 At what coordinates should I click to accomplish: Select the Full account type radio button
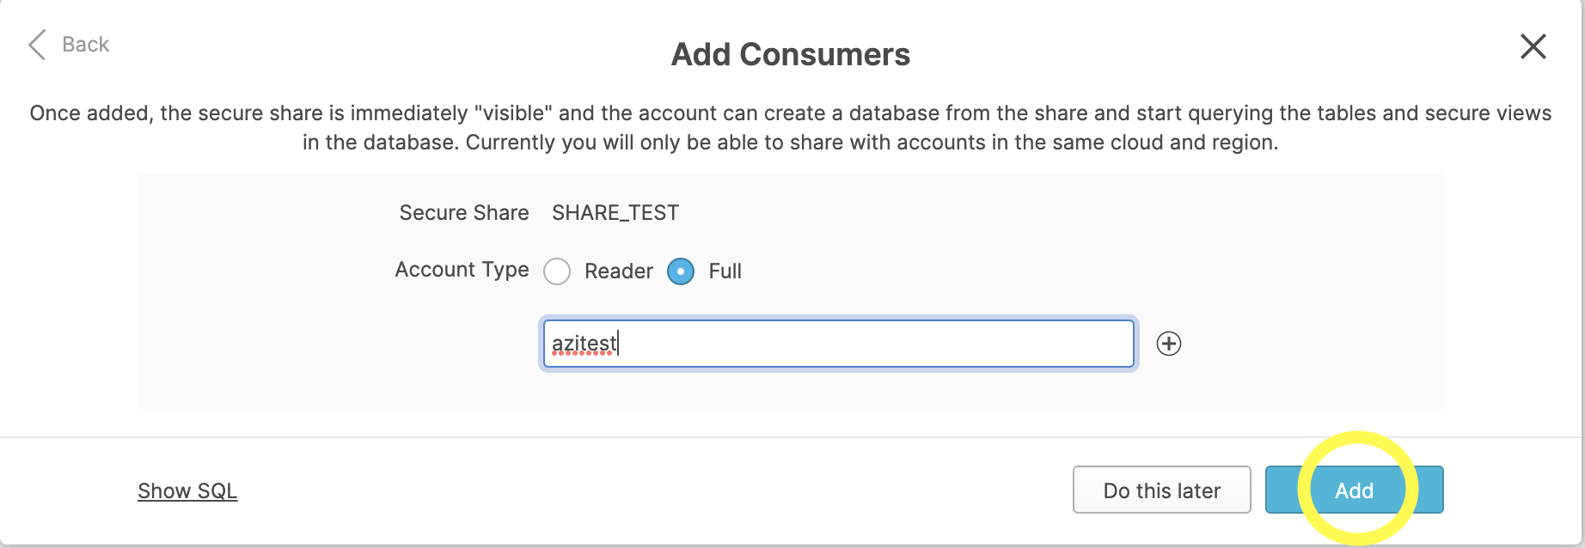(681, 271)
